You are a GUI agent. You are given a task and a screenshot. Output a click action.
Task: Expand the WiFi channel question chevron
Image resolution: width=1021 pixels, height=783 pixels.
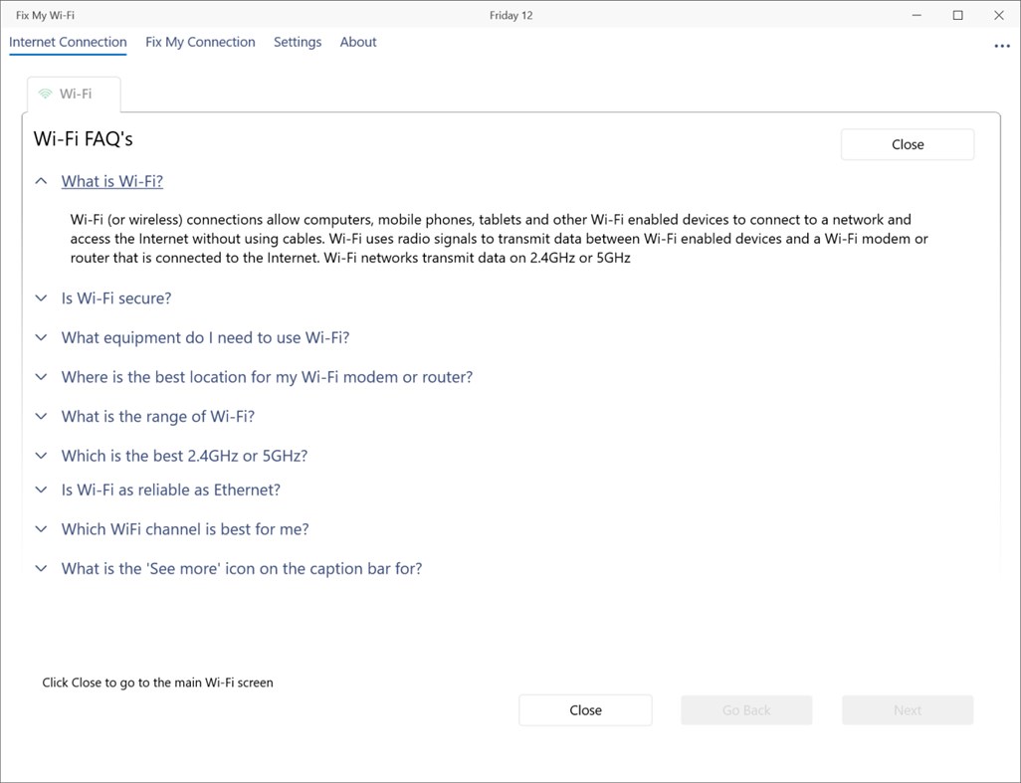[41, 529]
